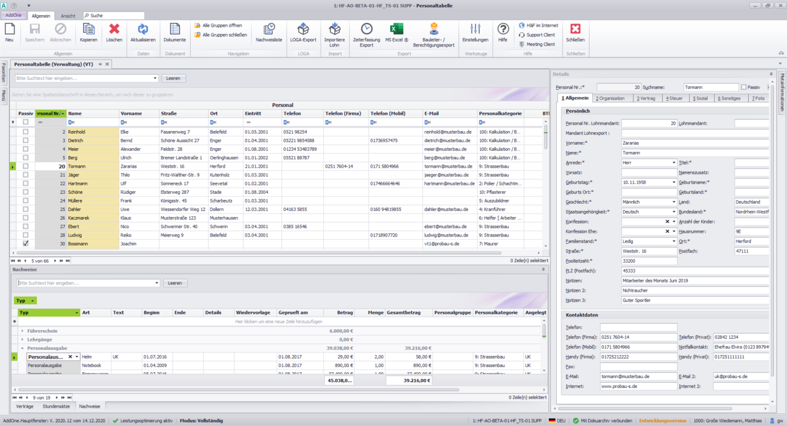This screenshot has height=426, width=787.
Task: Click the Kopieren icon
Action: click(89, 31)
